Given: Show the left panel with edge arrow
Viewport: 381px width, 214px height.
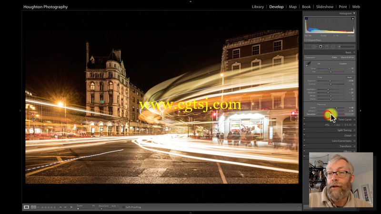Looking at the screenshot, I should pyautogui.click(x=20, y=110).
